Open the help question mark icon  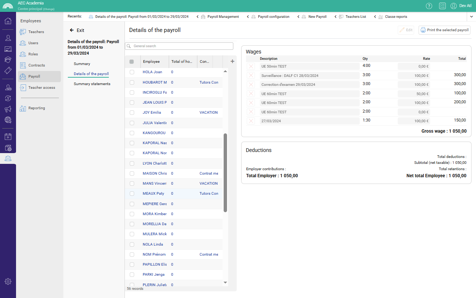pyautogui.click(x=429, y=6)
